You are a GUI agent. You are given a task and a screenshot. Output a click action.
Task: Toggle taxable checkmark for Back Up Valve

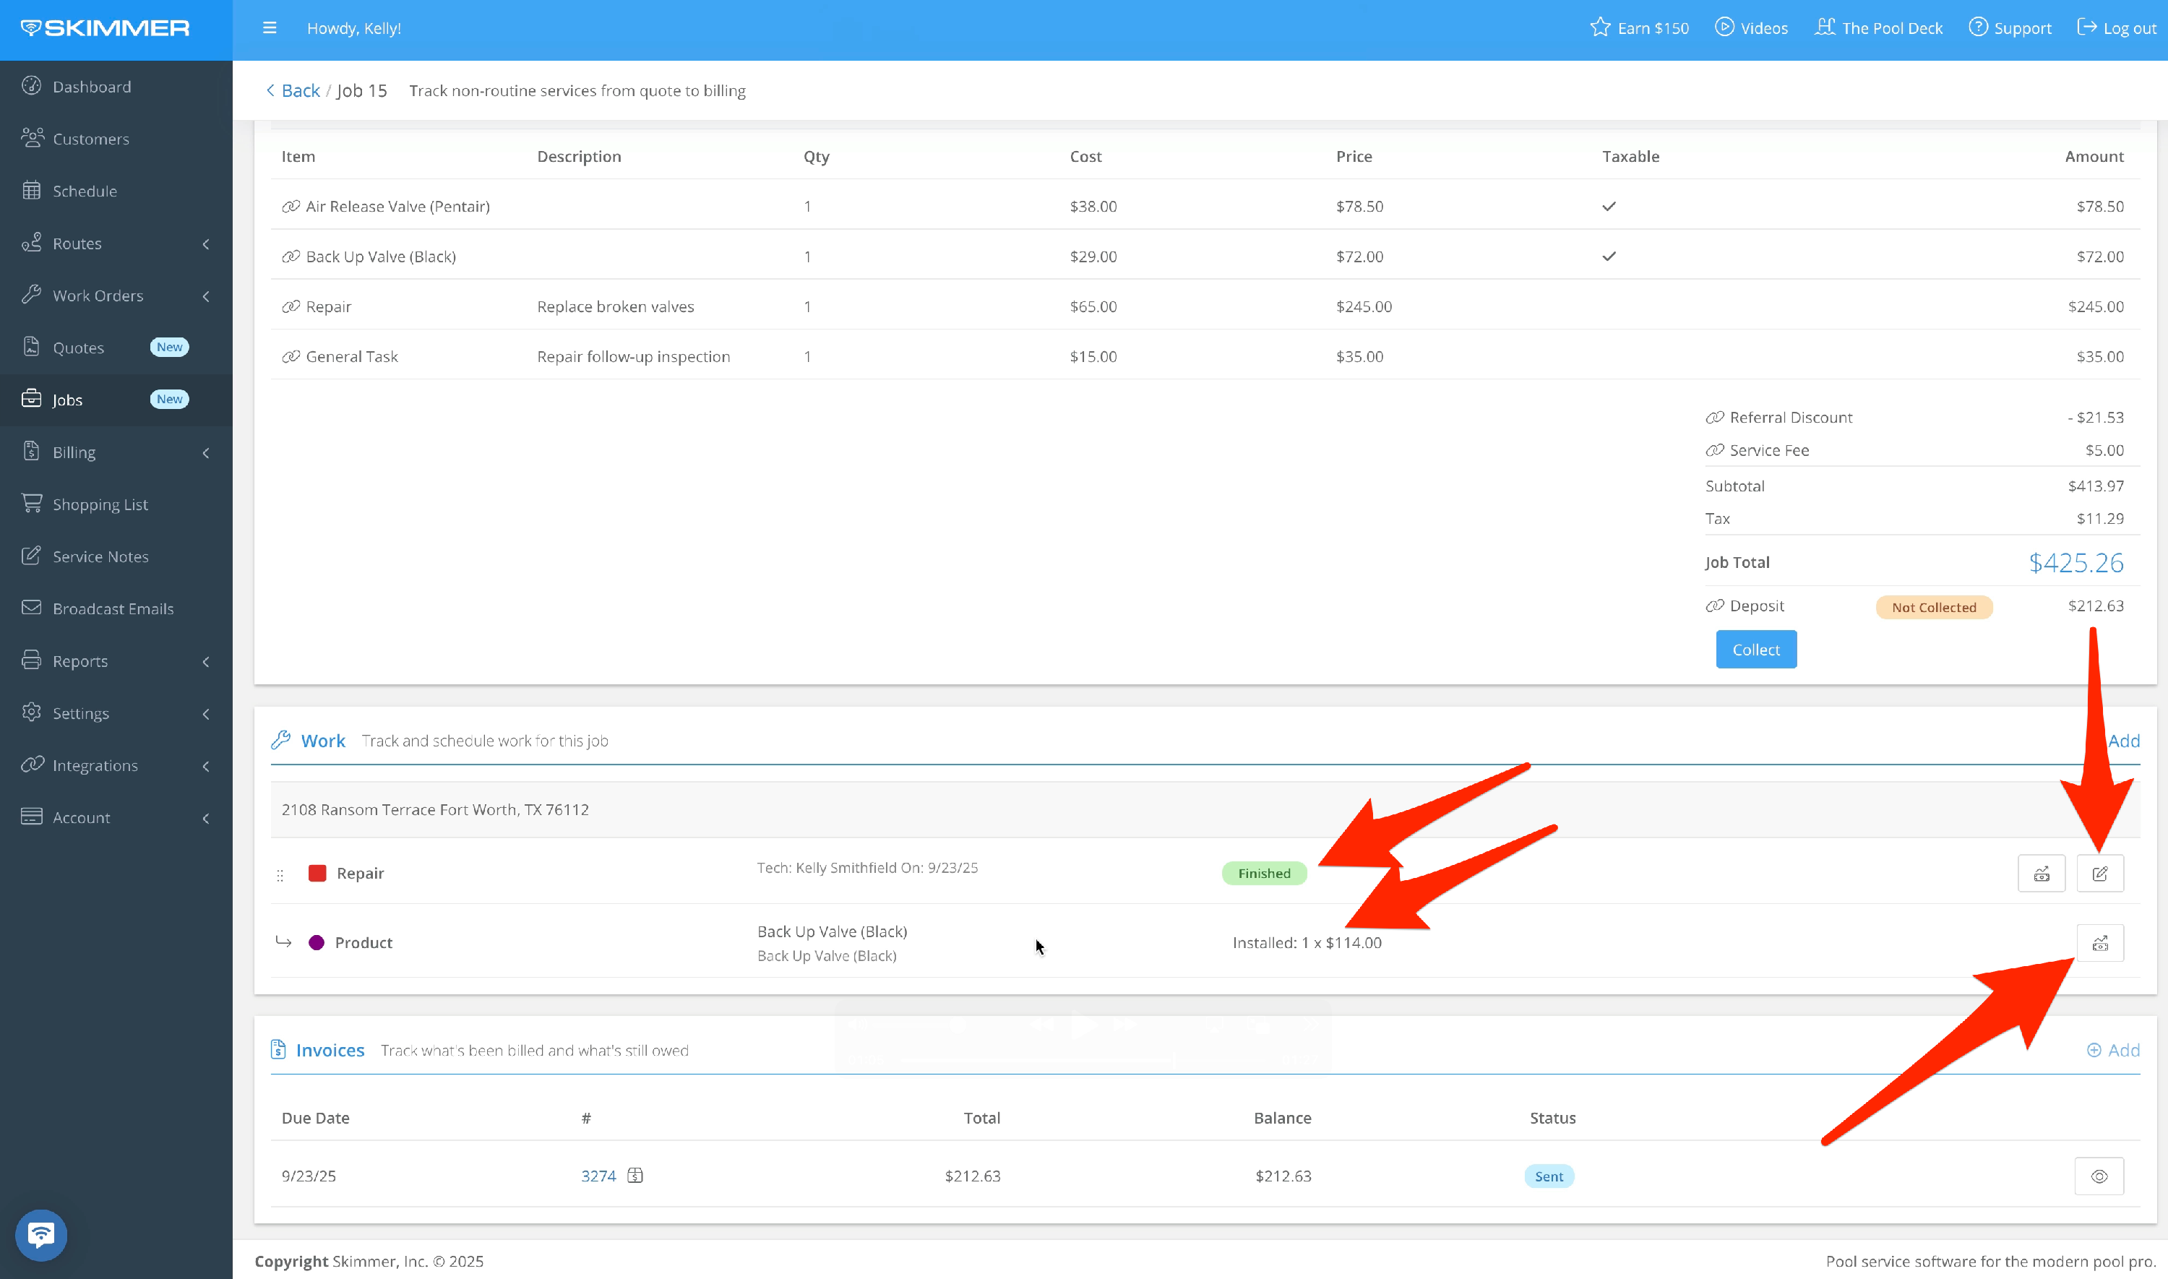(1609, 256)
